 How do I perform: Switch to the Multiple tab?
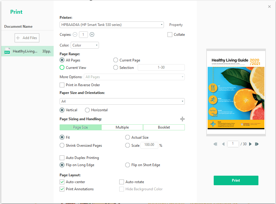(x=122, y=127)
